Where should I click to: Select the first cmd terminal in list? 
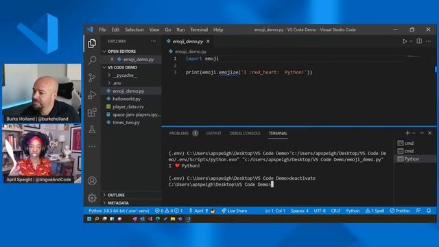coord(415,143)
